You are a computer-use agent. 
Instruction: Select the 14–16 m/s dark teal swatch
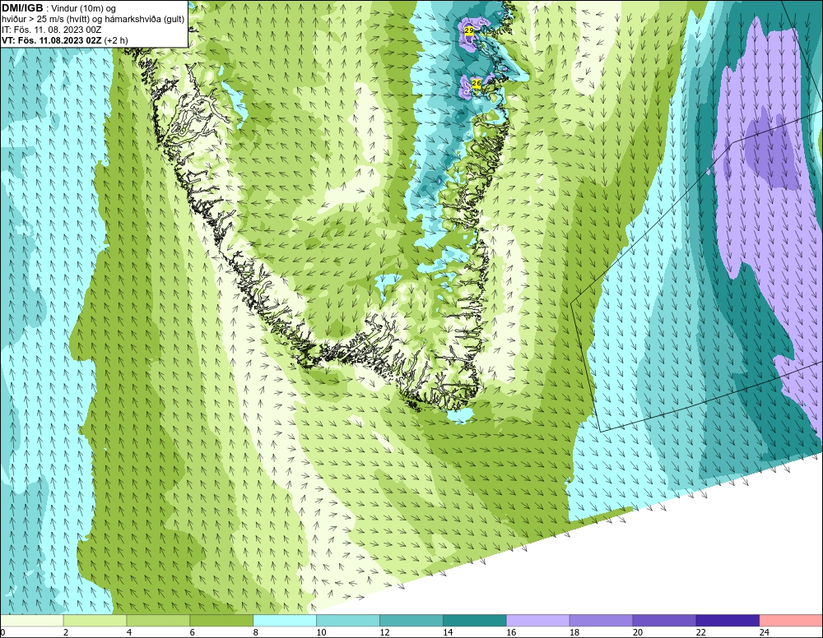475,621
